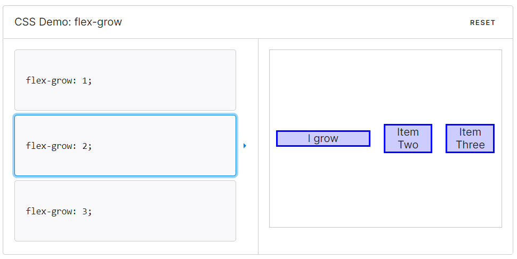Screen dimensions: 517x259
Task: Place cursor in "flex-grow: 3;" code text
Action: pyautogui.click(x=59, y=211)
